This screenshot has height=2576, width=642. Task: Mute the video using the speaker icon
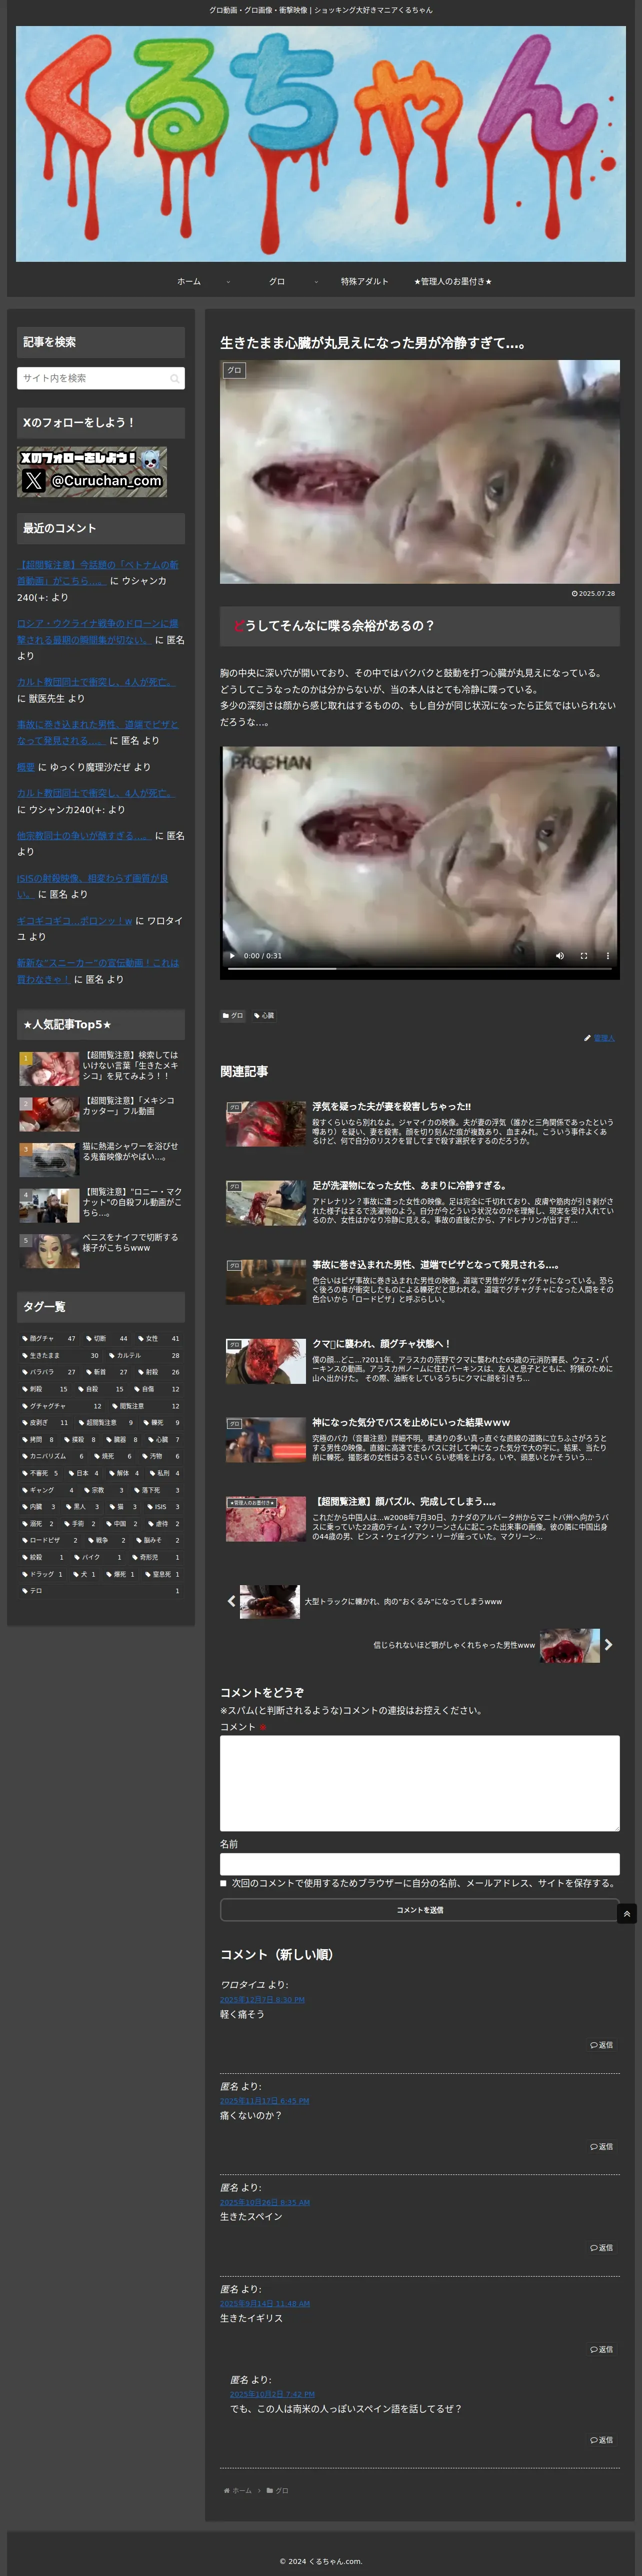point(559,955)
